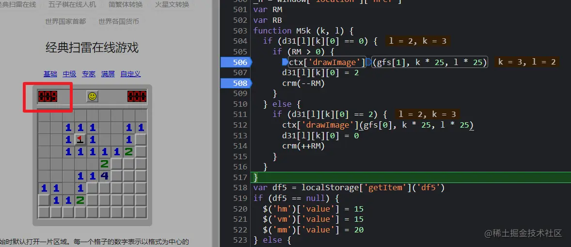The height and width of the screenshot is (247, 571).
Task: Click the mine counter display showing 009
Action: coord(48,97)
